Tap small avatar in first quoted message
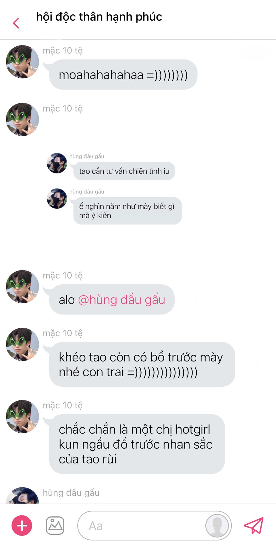This screenshot has height=552, width=276. point(57,163)
